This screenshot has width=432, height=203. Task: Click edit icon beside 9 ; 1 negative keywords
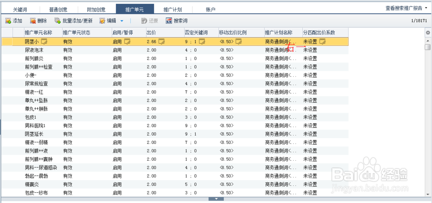[202, 41]
